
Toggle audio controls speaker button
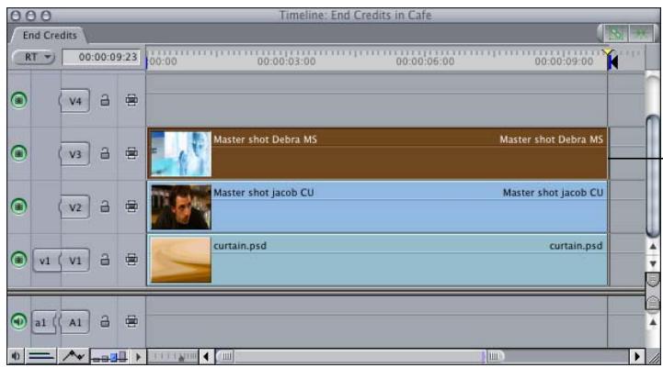[16, 357]
